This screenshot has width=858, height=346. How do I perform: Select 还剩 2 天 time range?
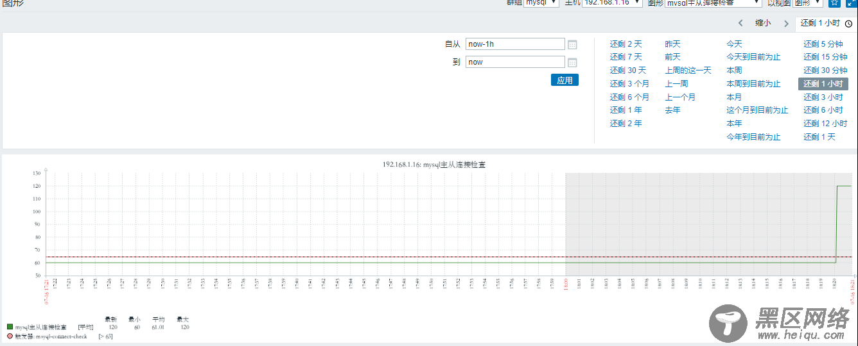pyautogui.click(x=626, y=44)
